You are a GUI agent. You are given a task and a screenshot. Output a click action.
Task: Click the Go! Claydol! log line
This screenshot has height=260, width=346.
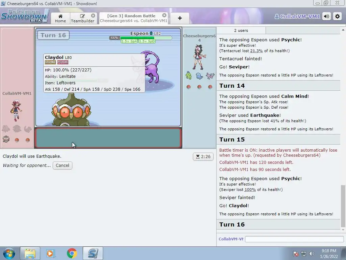[x=234, y=205]
